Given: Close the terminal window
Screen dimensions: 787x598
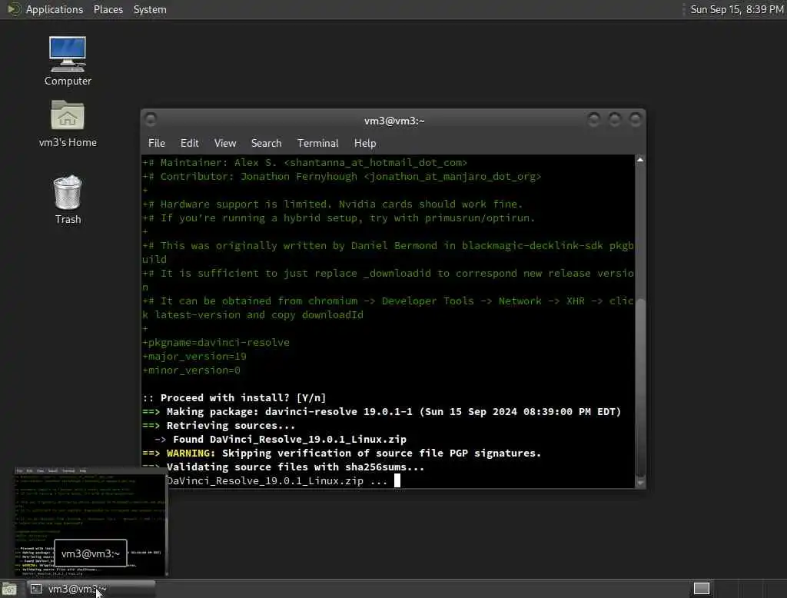Looking at the screenshot, I should pyautogui.click(x=636, y=119).
